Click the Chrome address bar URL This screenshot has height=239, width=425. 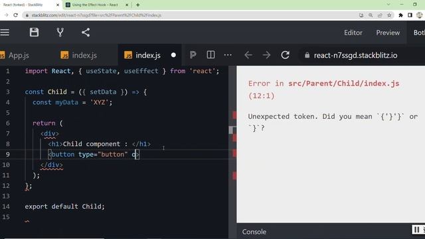coord(96,15)
